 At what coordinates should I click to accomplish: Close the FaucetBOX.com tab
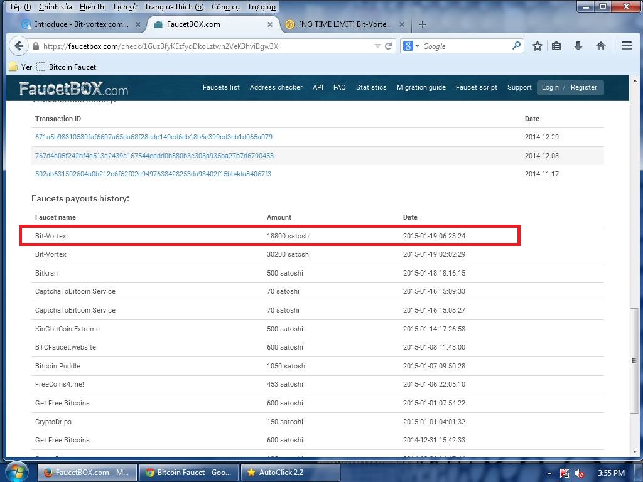coord(270,24)
